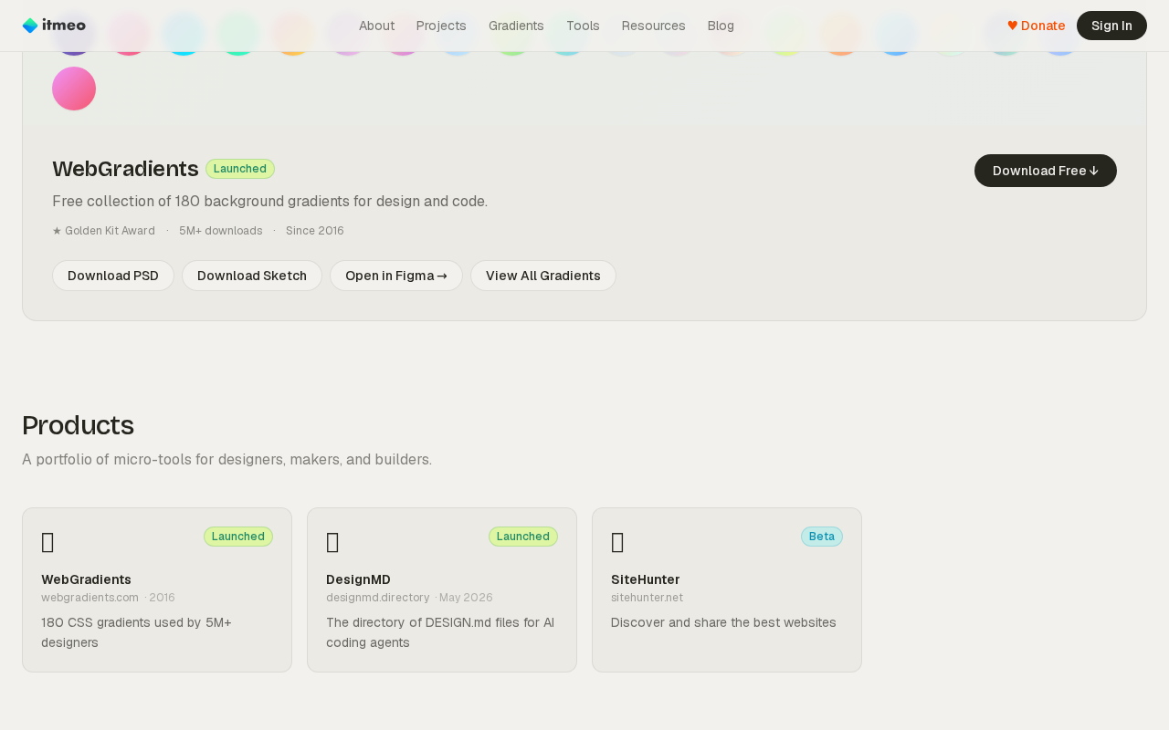Click 'Discover and share the best websites' text
This screenshot has width=1169, height=730.
(723, 622)
